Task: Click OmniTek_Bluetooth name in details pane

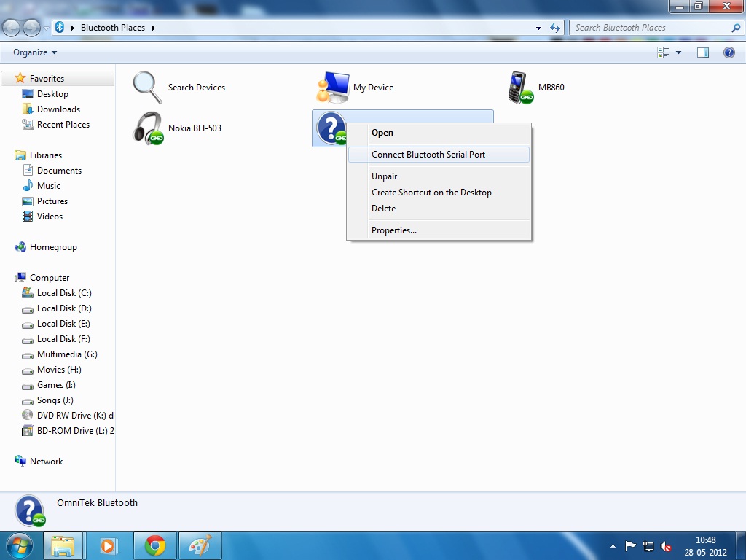Action: coord(97,503)
